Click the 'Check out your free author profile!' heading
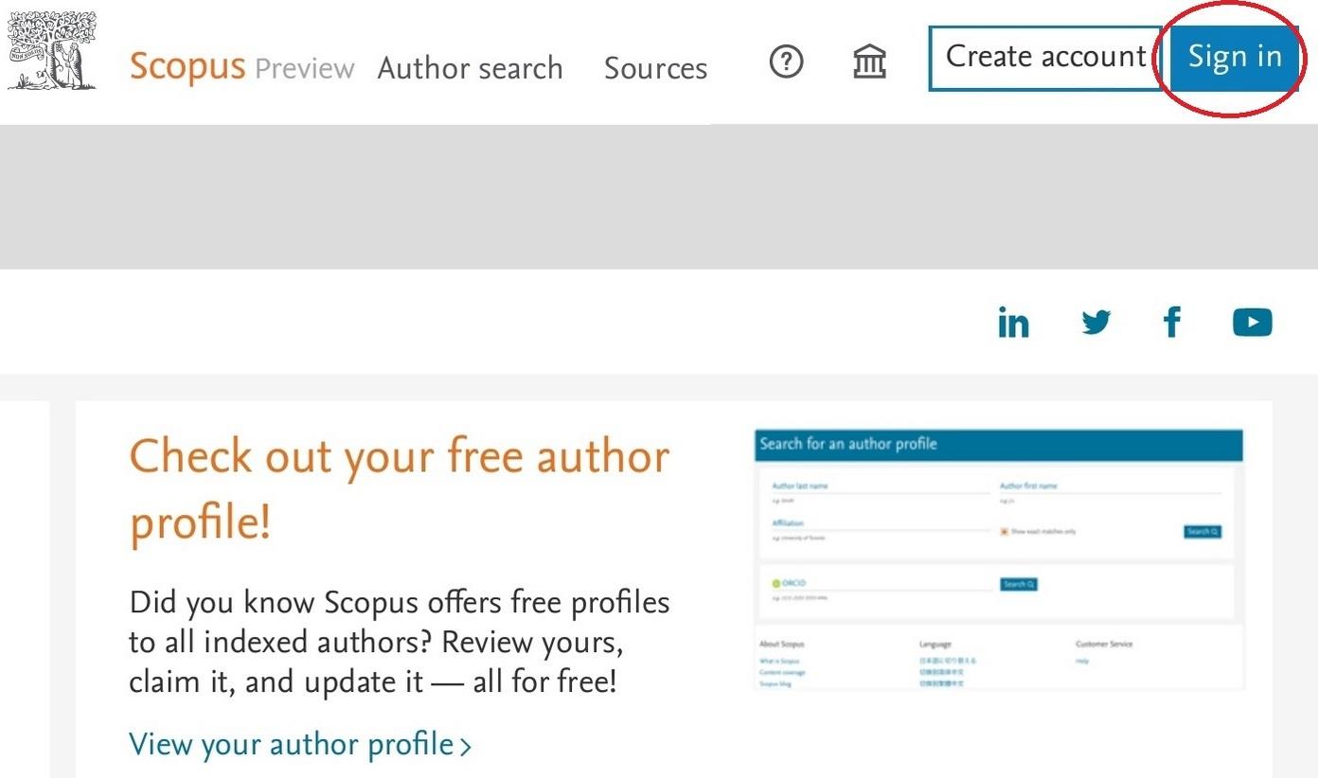 (x=400, y=489)
